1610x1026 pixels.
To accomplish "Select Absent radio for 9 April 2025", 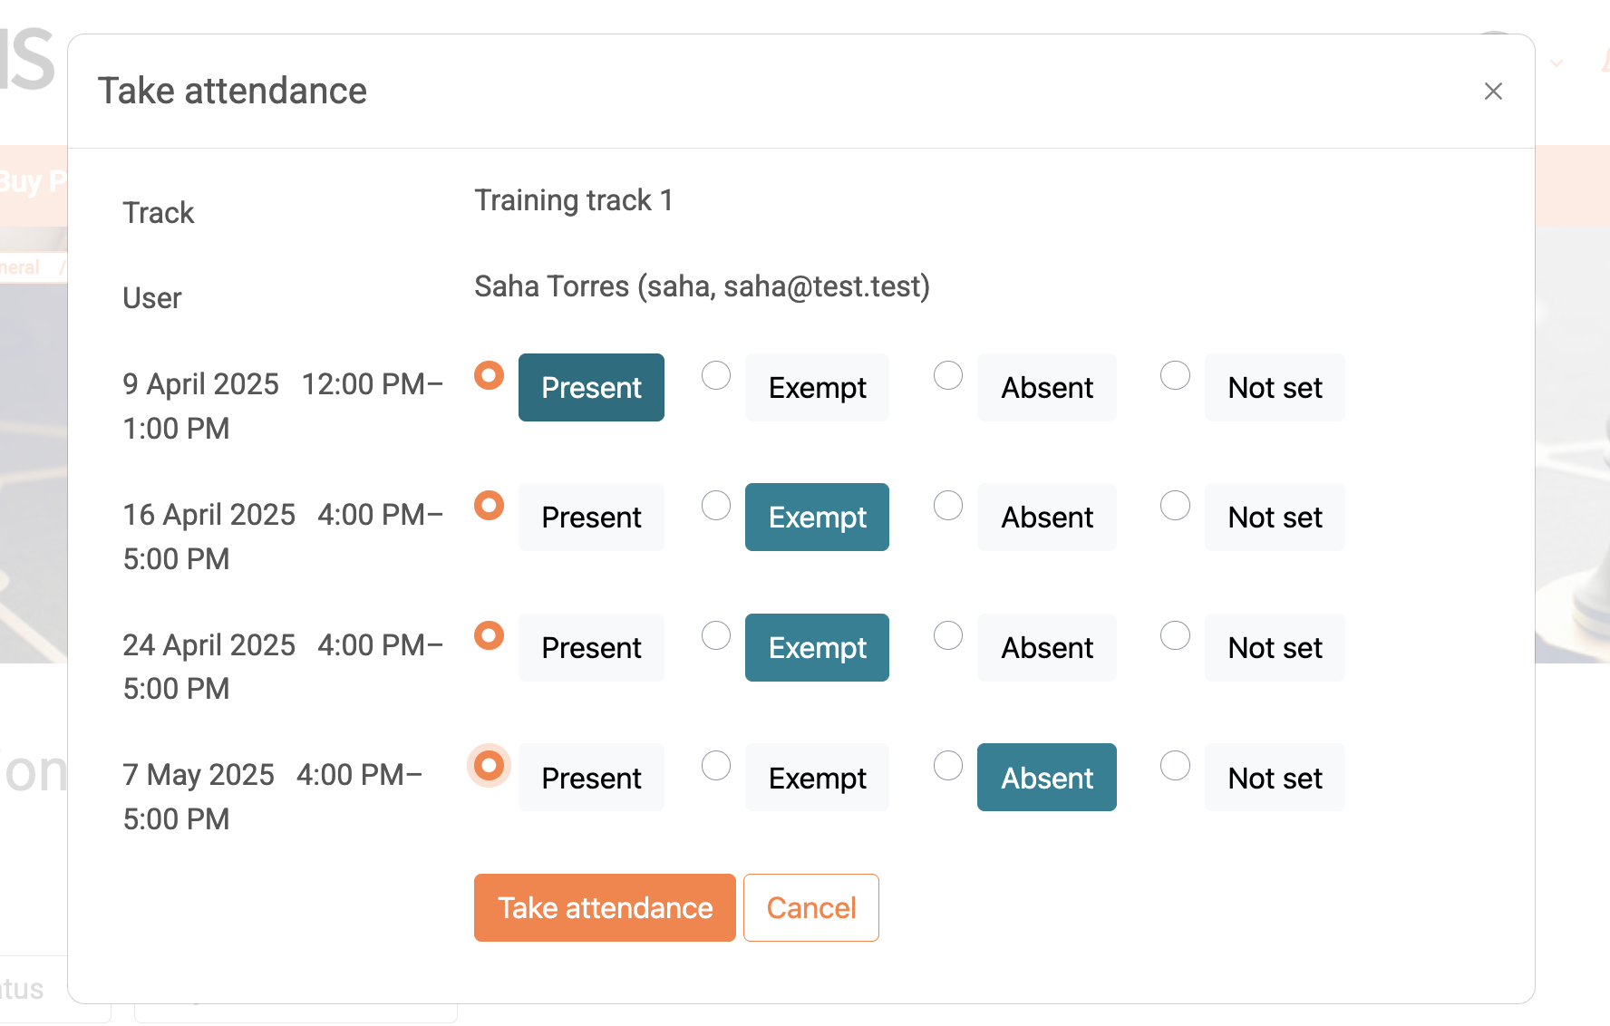I will click(948, 375).
